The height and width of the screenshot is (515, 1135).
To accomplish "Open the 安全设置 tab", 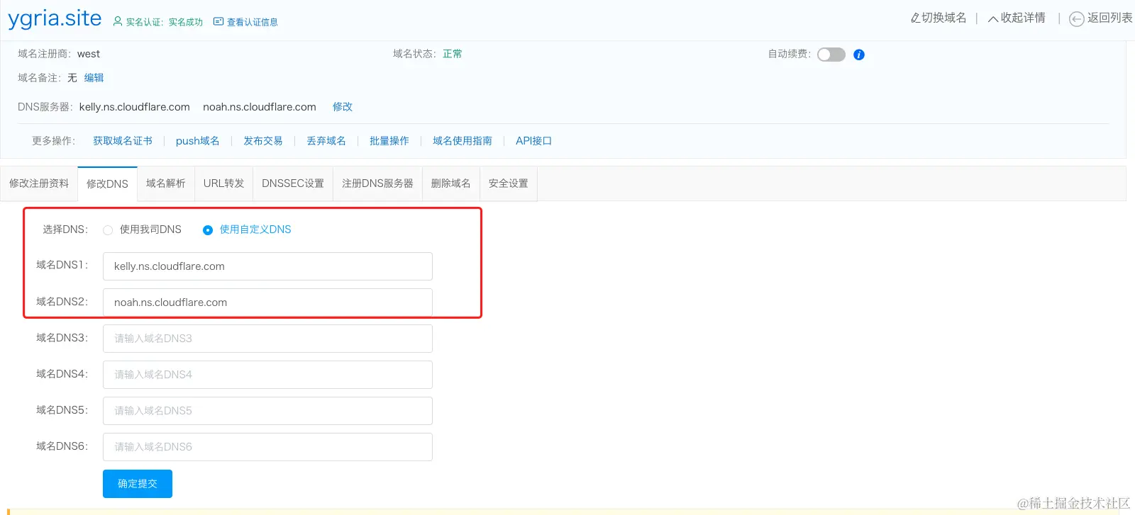I will tap(509, 183).
